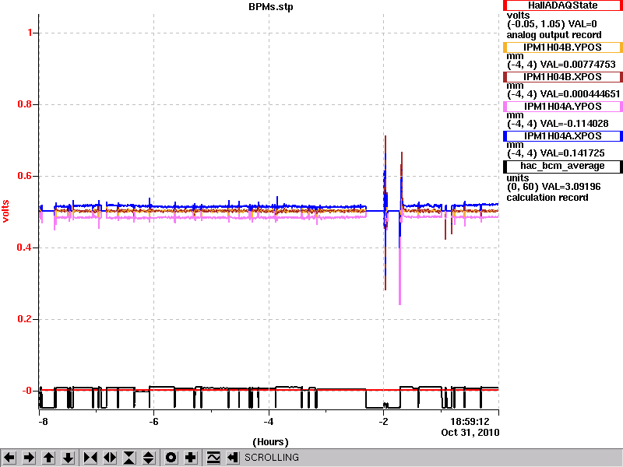Click the x-axis tick label -4
623x467 pixels.
point(269,422)
